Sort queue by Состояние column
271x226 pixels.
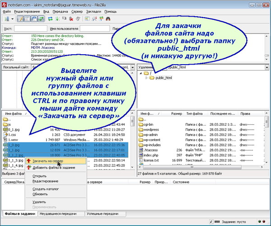point(193,182)
